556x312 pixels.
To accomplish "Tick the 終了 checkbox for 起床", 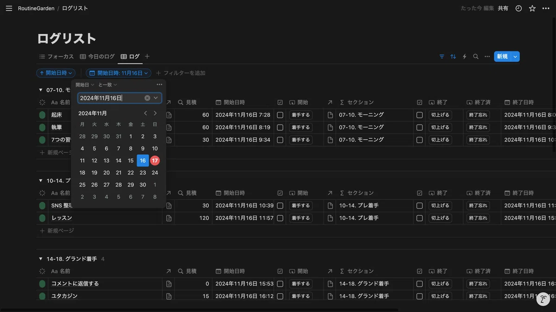I will (419, 115).
